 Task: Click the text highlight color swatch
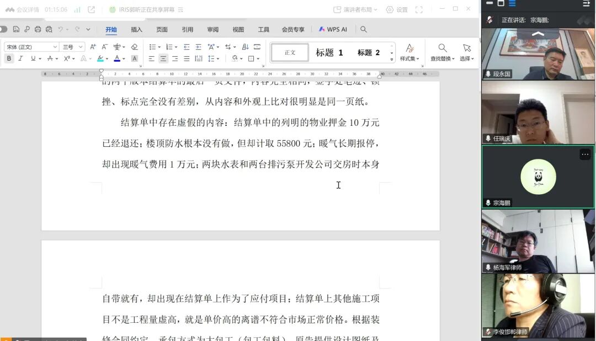100,58
